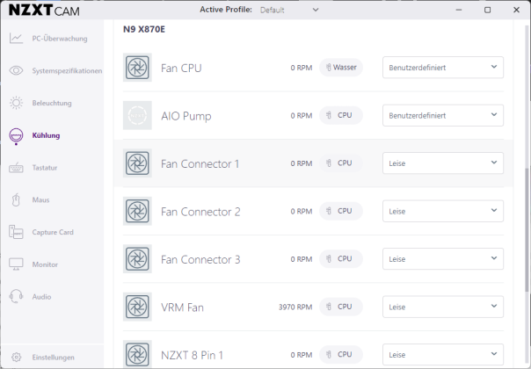Viewport: 531px width, 369px height.
Task: Open the VRM Fan Leise dropdown
Action: tap(442, 307)
